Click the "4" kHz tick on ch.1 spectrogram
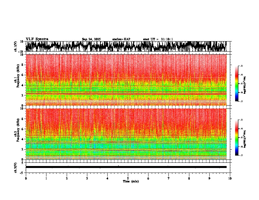259x200 pixels. click(23, 85)
